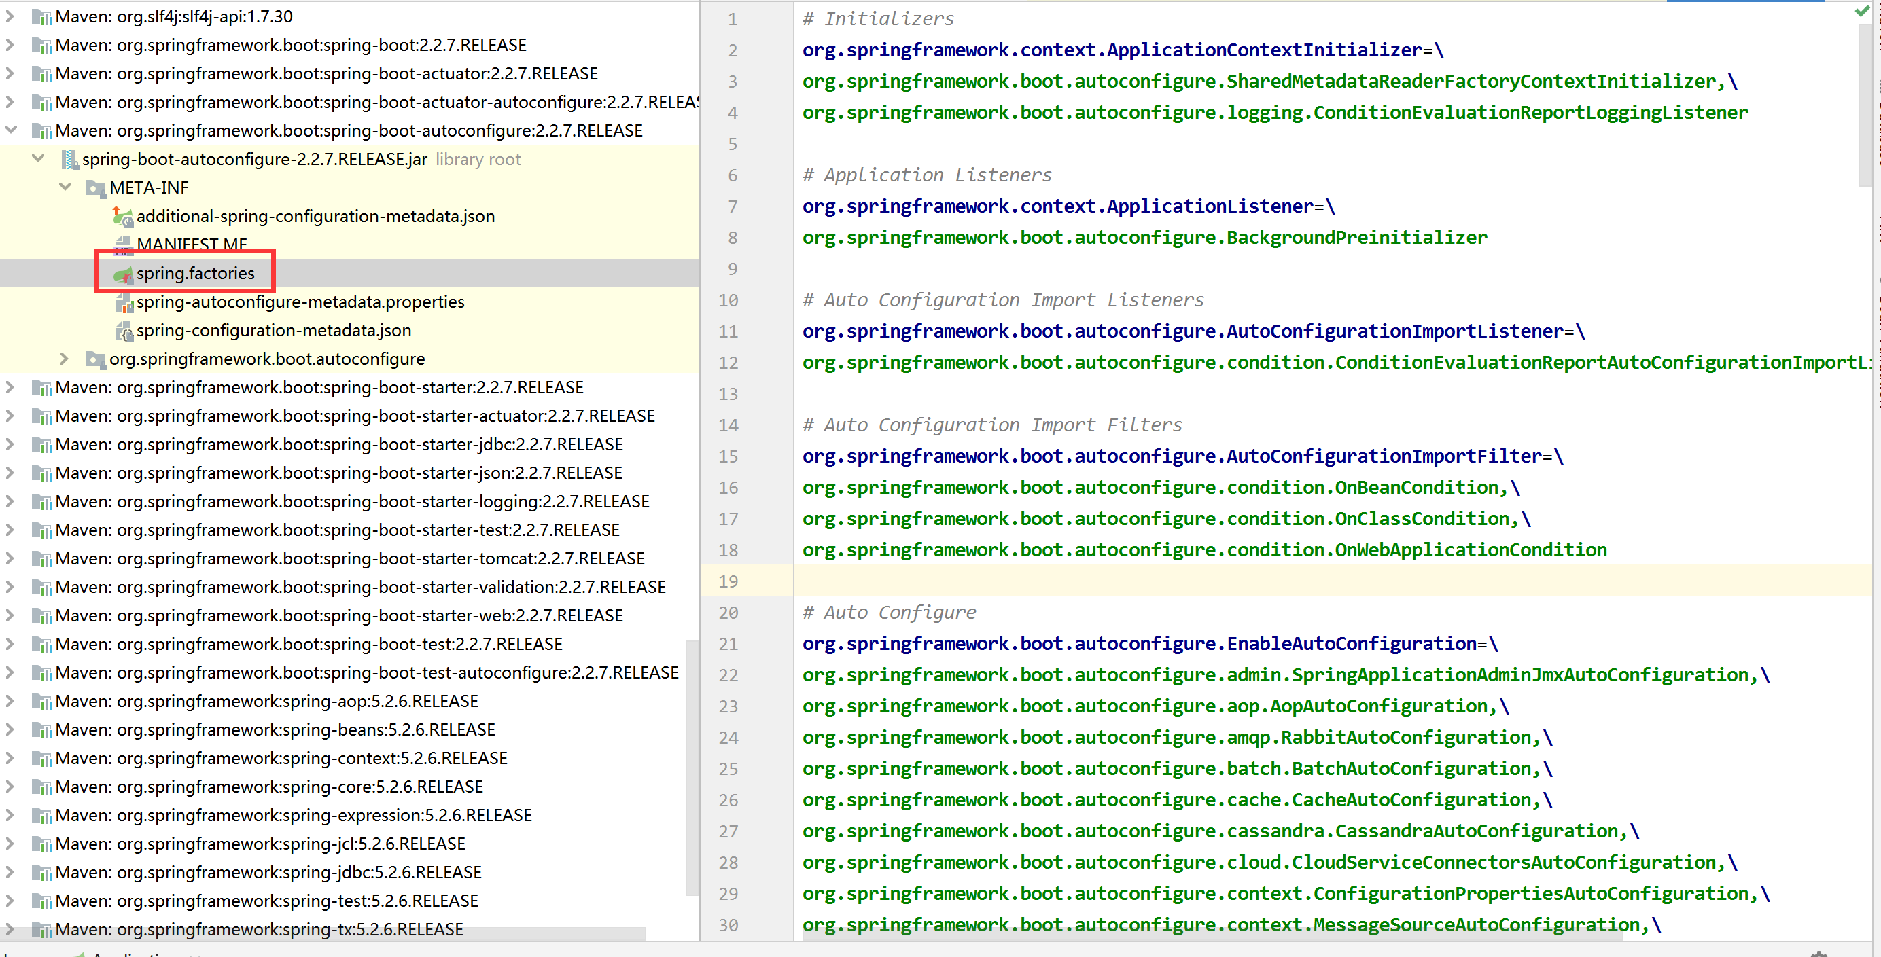
Task: Click the spring-jdbc:5.2.6.RELEASE library icon
Action: [42, 872]
